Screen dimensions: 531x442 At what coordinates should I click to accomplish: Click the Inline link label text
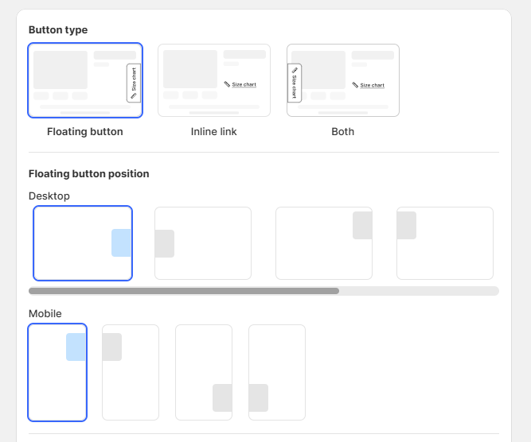213,131
